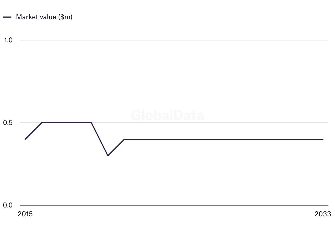Click the descending line segment before the dip
This screenshot has height=230, width=335.
[x=99, y=139]
